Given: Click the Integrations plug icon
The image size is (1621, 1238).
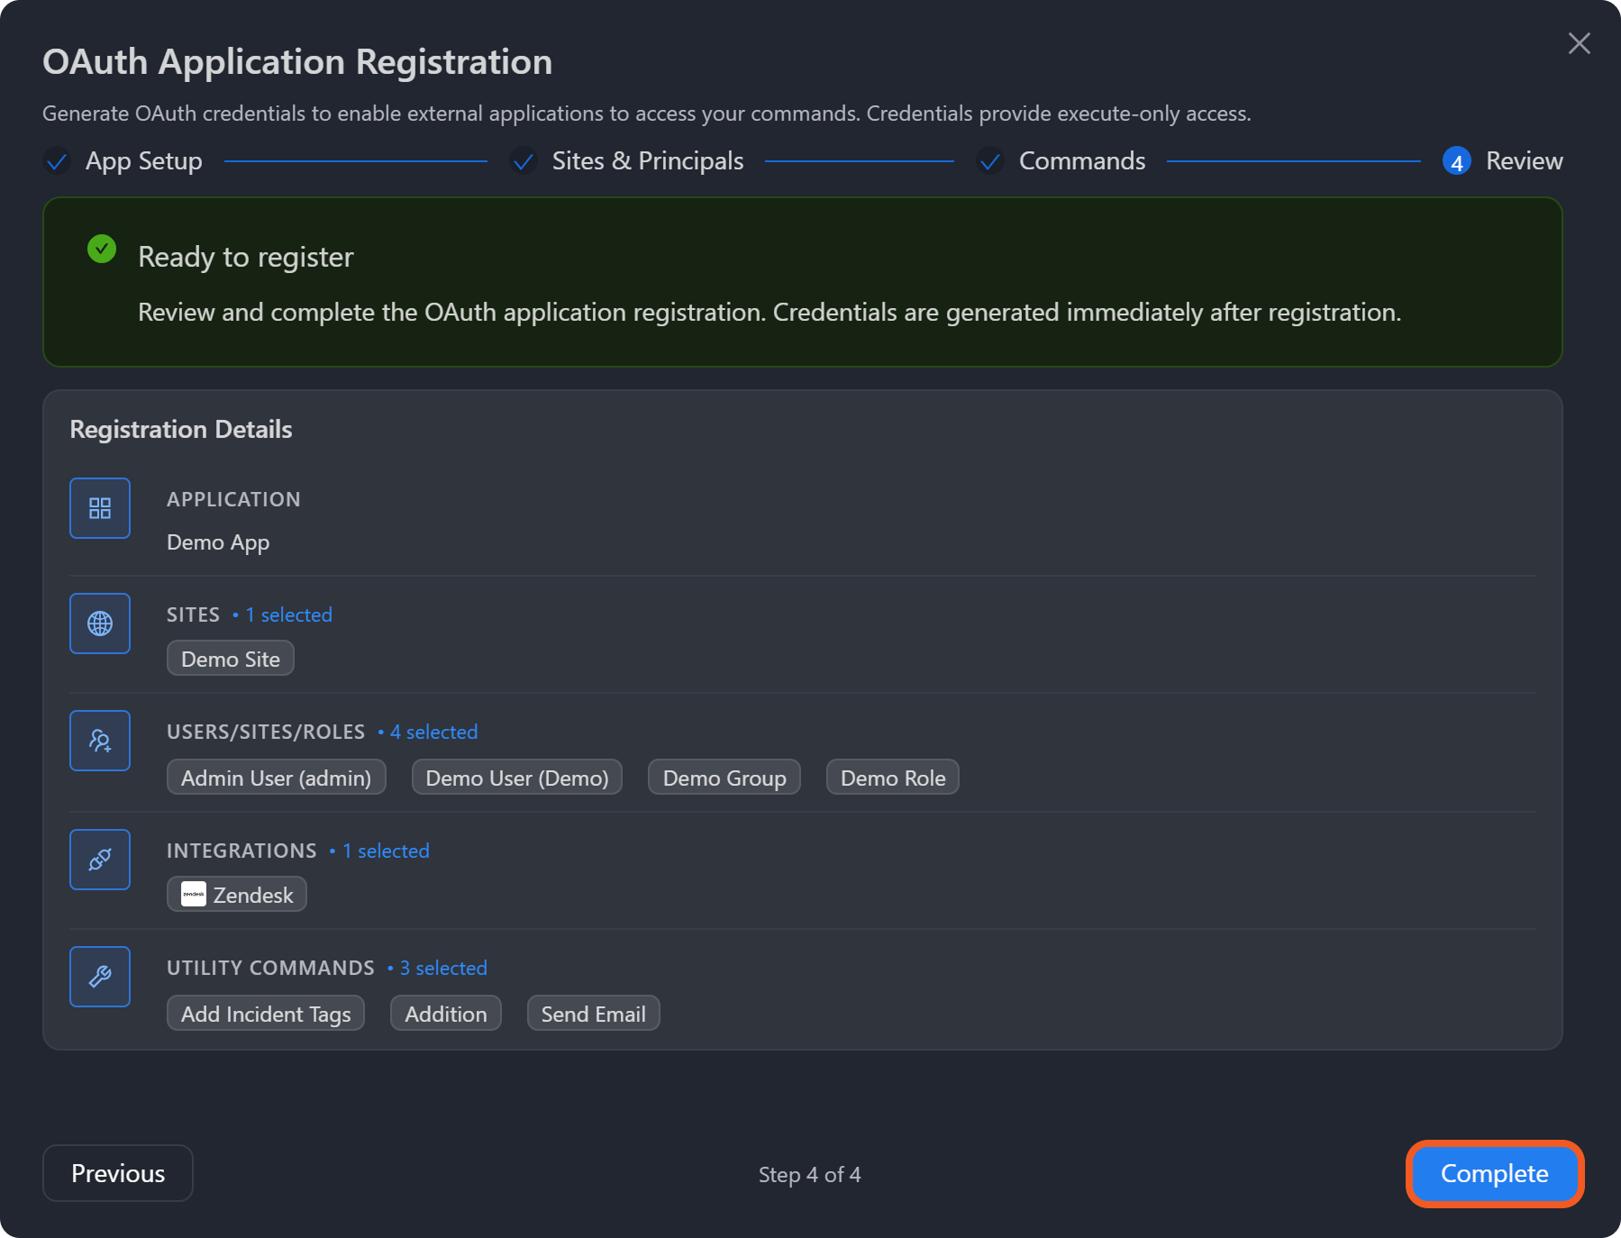Looking at the screenshot, I should click(x=100, y=860).
